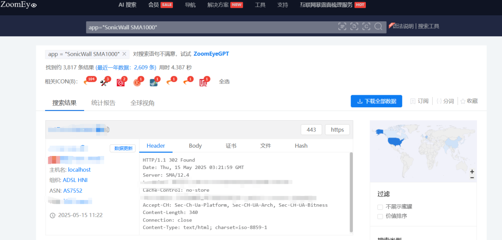502x240 pixels.
Task: Zoom in the world map
Action: tap(472, 172)
